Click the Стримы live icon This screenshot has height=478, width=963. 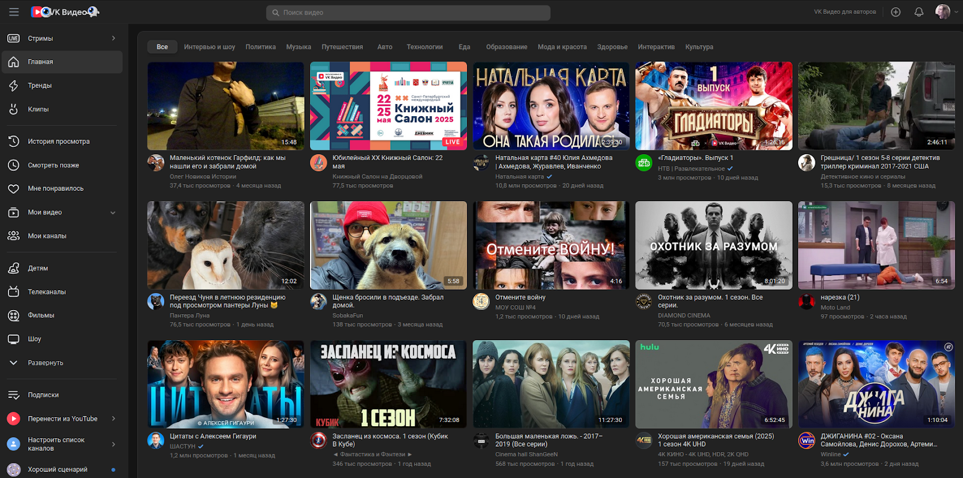pyautogui.click(x=13, y=39)
